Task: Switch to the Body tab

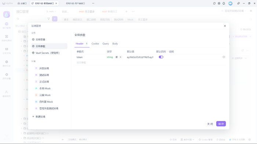Action: pos(115,44)
